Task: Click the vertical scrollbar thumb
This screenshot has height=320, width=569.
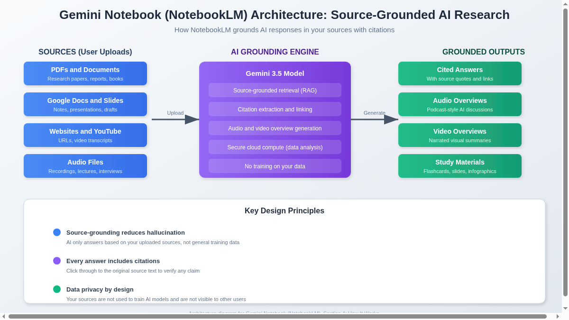Action: point(565,152)
